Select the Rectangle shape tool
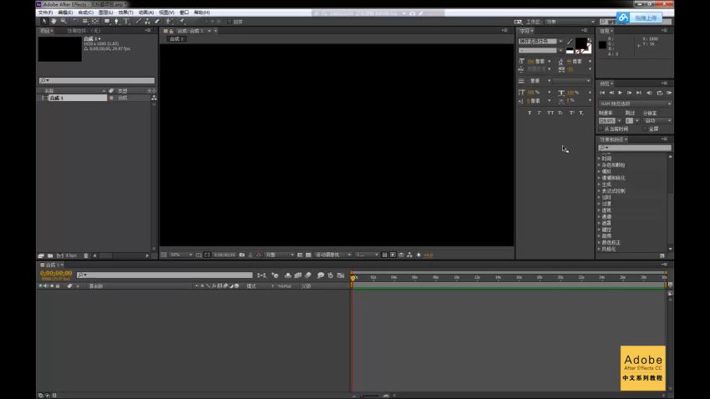The image size is (710, 399). [107, 21]
